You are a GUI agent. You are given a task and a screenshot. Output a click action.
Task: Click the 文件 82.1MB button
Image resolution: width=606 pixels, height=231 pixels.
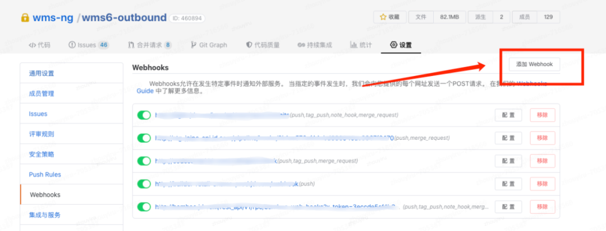437,17
